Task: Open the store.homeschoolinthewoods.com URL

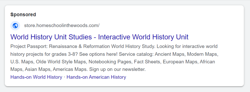Action: (x=62, y=25)
